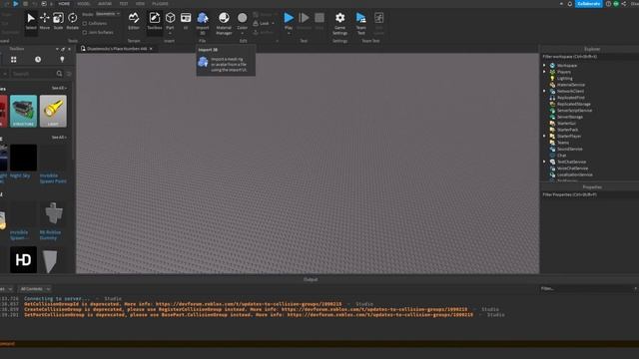
Task: Click the green user avatar badge
Action: 616,4
